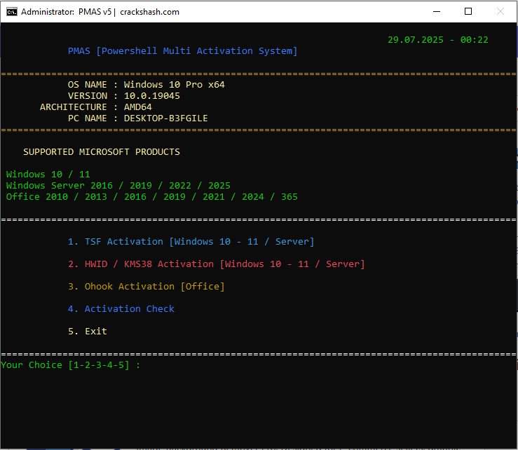Click the 'SUPPORTED MICROSOFT PRODUCTS' heading

coord(102,152)
